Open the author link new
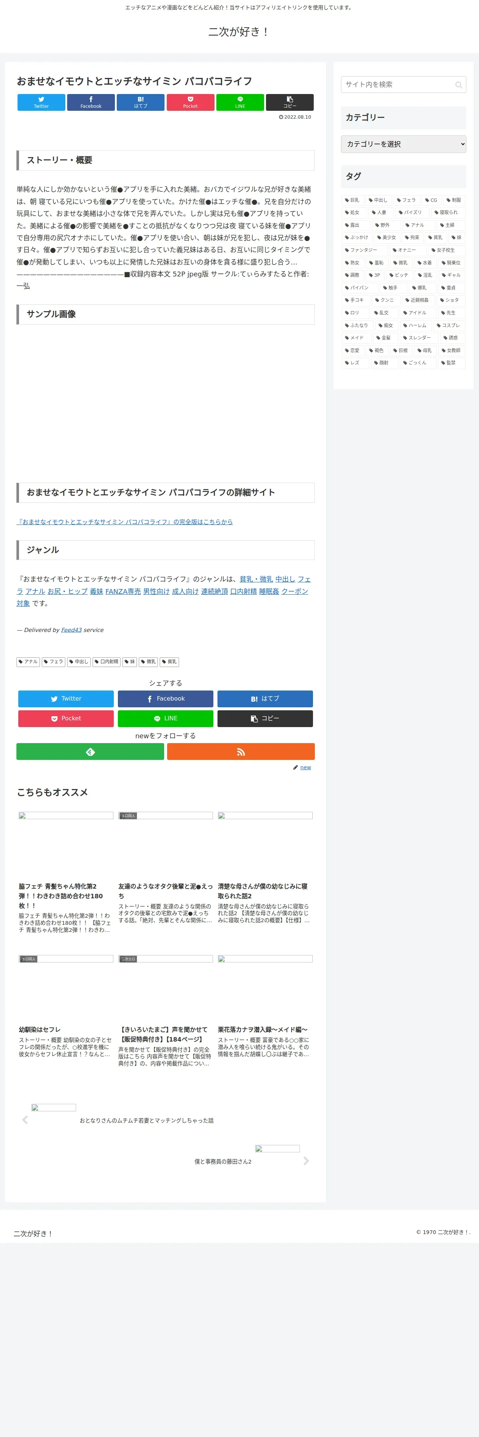 (x=306, y=767)
